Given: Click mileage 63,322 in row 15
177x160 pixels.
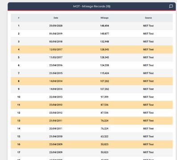Looking at the screenshot, I should click(104, 136).
